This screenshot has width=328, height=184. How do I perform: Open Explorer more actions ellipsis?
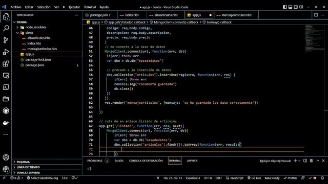(x=76, y=15)
